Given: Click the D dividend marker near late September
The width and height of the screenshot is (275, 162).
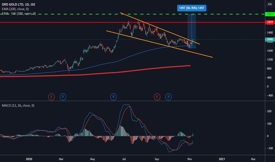Looking at the screenshot, I should [x=168, y=97].
